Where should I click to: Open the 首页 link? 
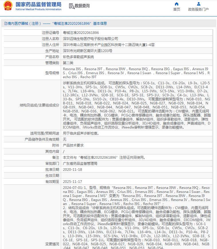click(x=177, y=9)
